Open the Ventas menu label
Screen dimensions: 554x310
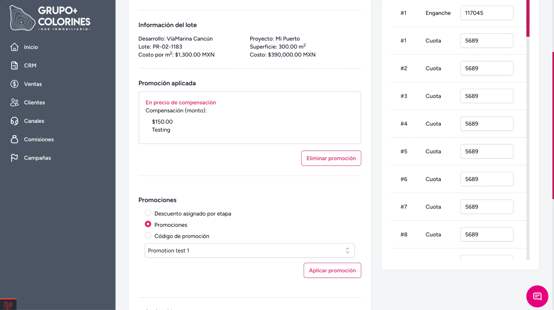33,84
